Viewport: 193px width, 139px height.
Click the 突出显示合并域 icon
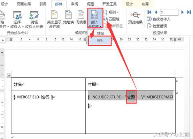[54, 15]
